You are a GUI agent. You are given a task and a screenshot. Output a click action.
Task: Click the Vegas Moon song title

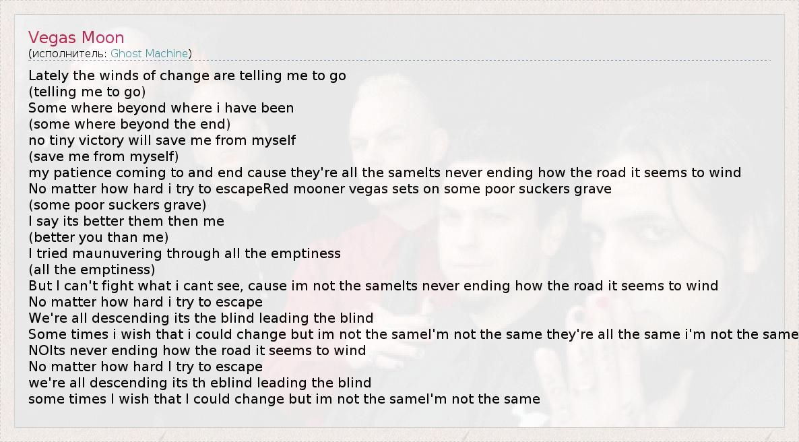(76, 38)
